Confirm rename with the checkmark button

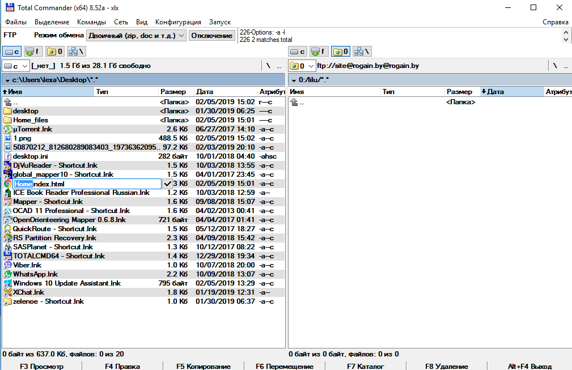click(x=167, y=184)
